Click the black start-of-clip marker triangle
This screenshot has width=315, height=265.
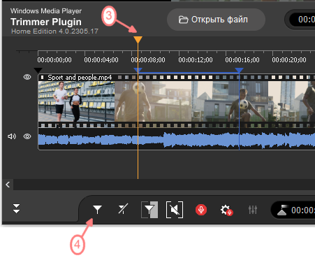38,70
